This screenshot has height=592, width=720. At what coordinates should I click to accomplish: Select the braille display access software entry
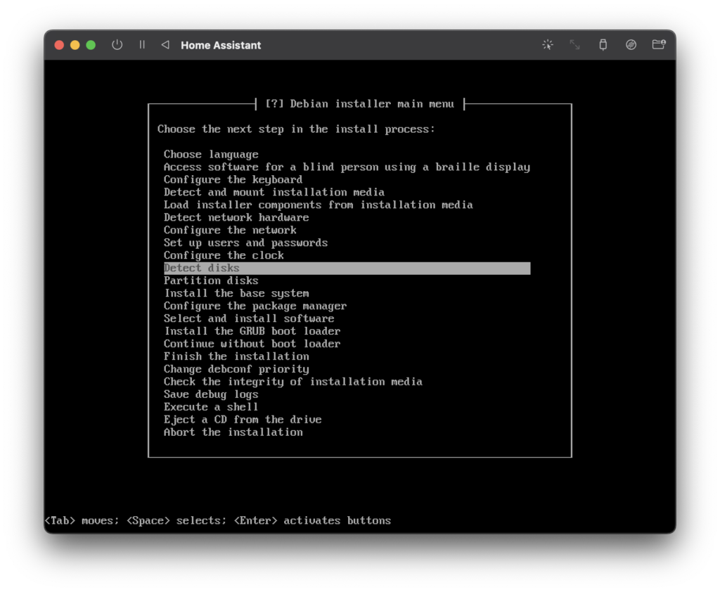(x=347, y=167)
